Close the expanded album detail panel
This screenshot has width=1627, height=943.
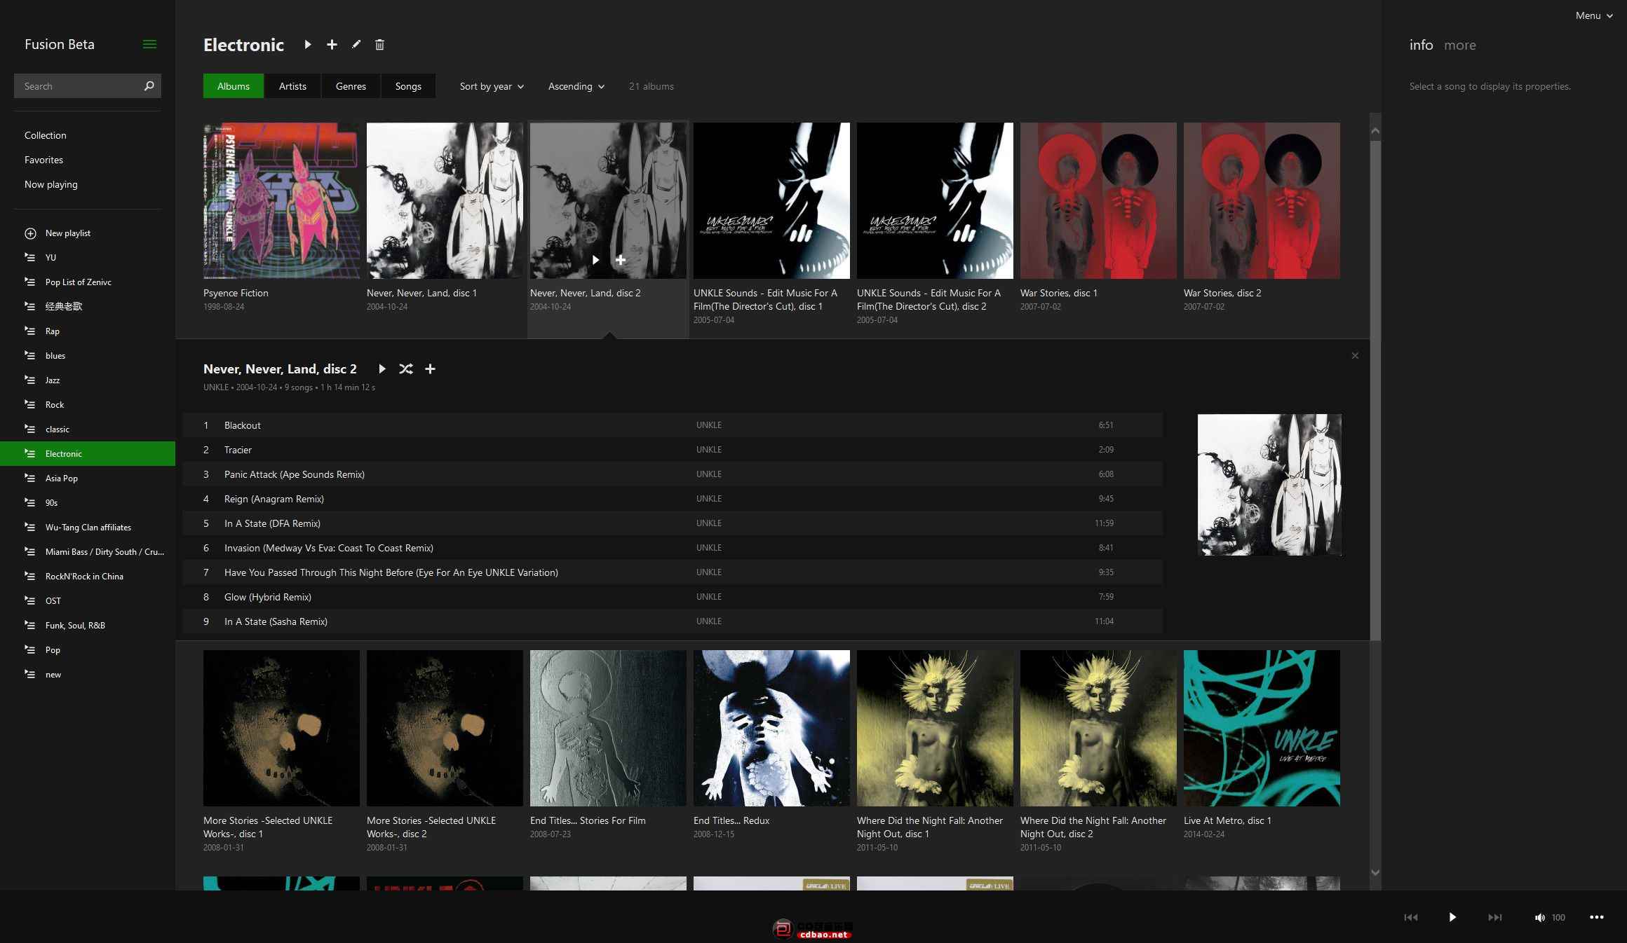click(x=1355, y=356)
